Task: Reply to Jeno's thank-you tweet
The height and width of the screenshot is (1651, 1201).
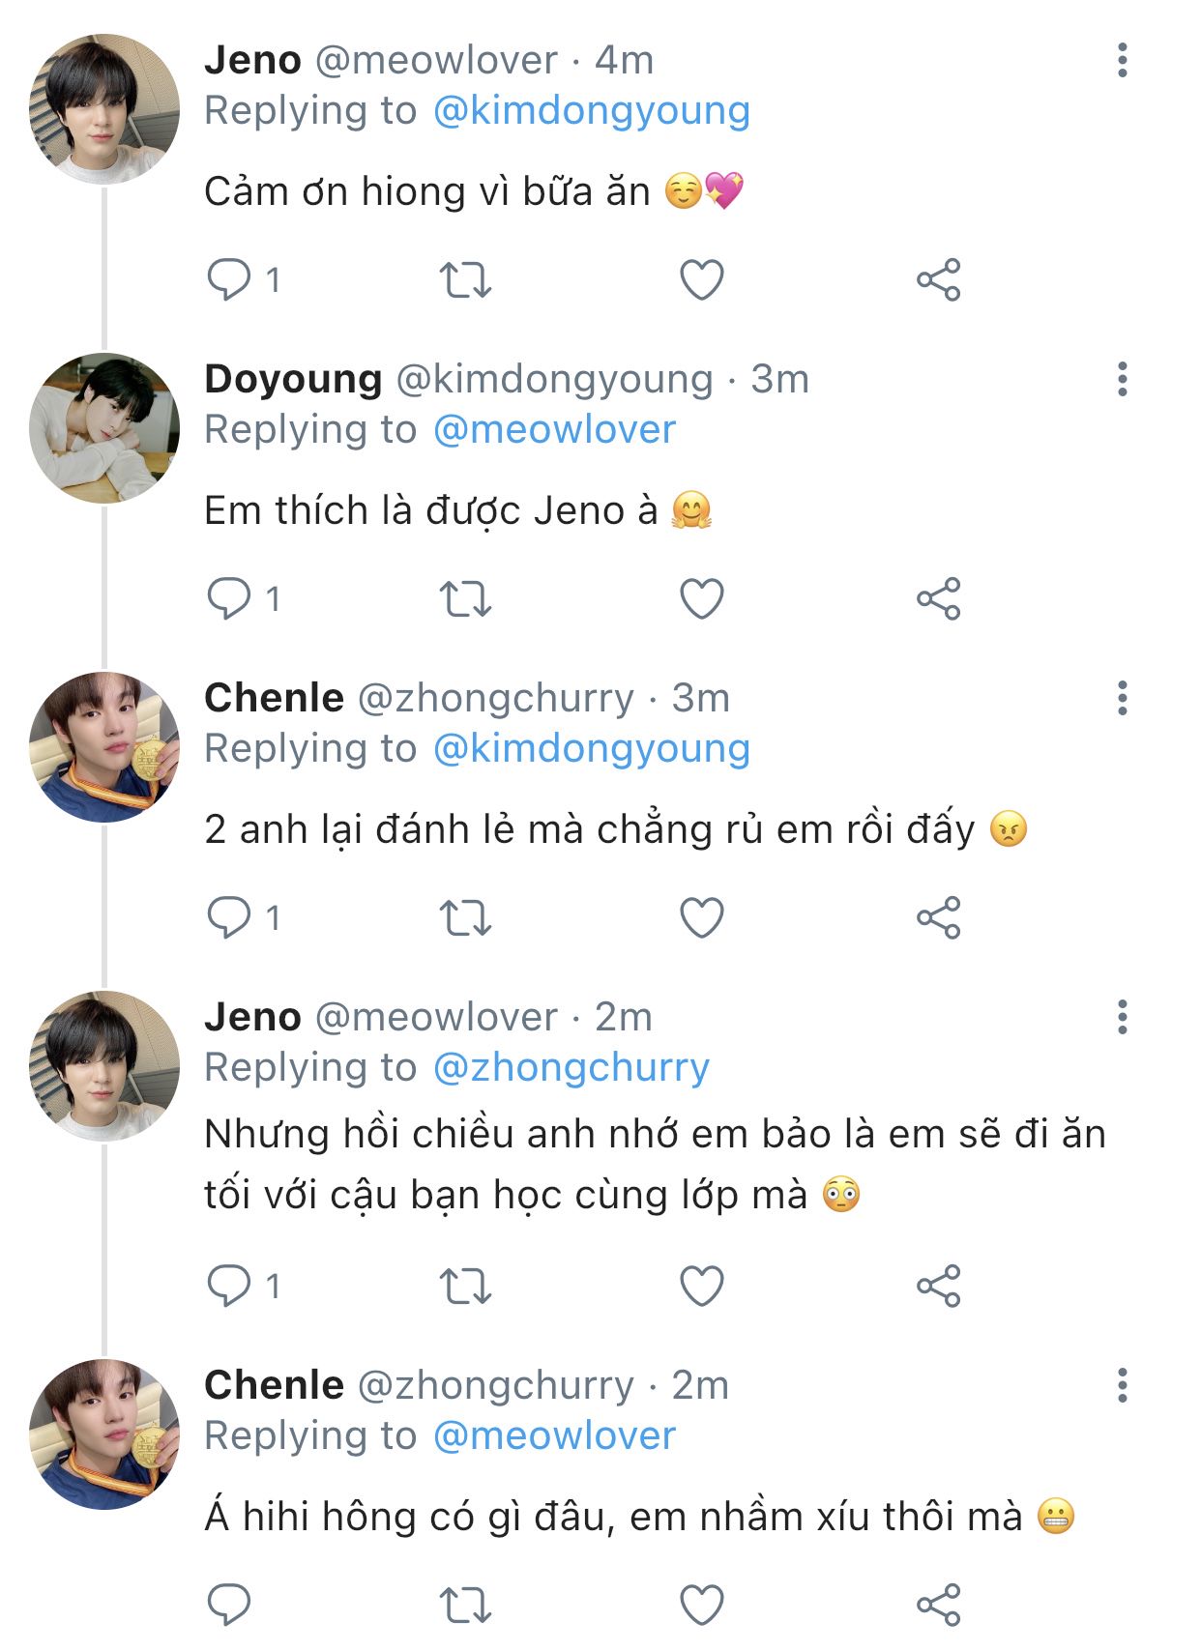Action: [229, 280]
